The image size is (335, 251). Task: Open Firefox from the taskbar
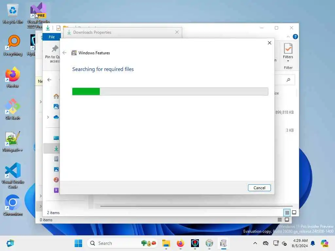click(180, 243)
